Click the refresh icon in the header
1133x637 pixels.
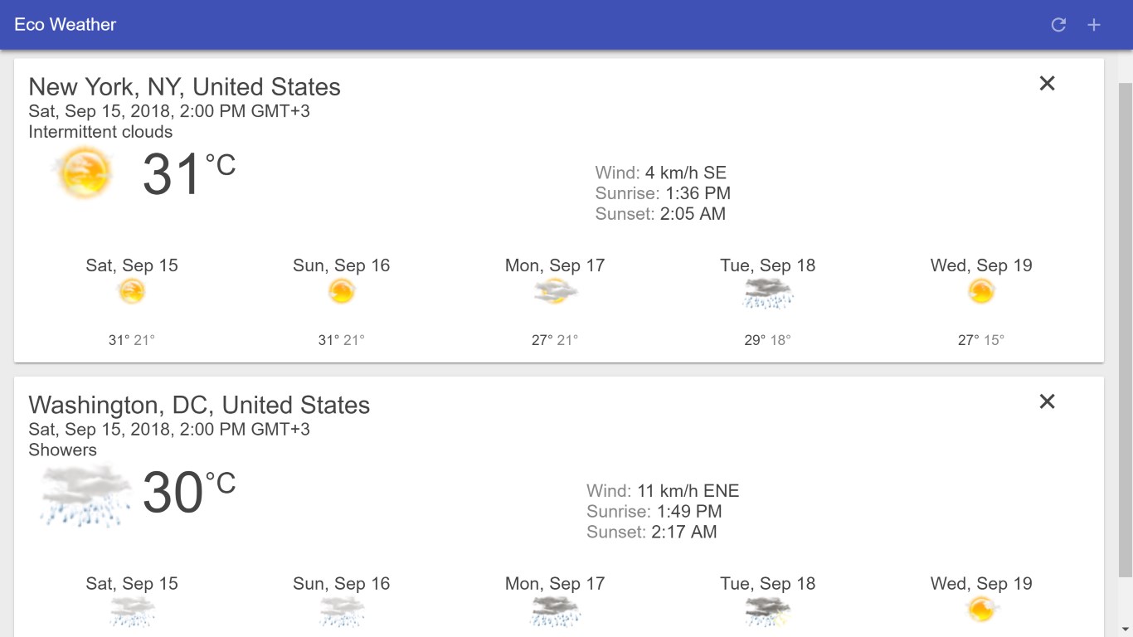pos(1058,25)
